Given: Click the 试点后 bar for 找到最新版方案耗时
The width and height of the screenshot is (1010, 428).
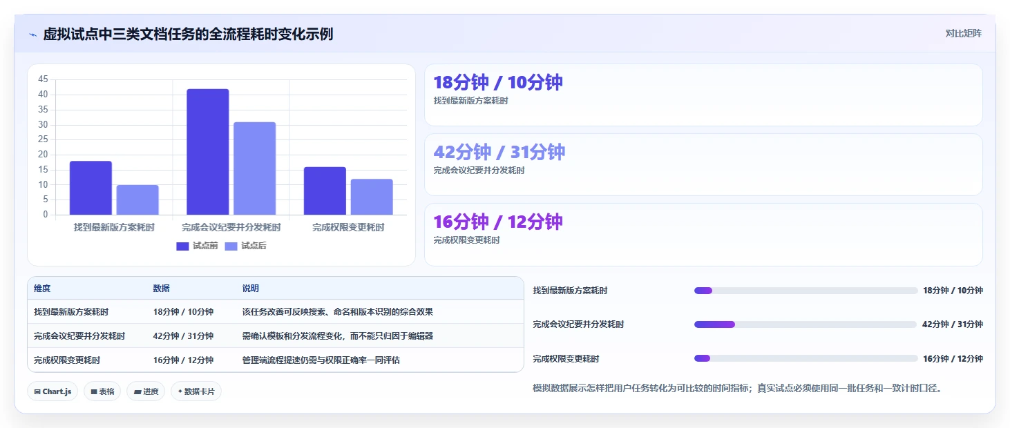Looking at the screenshot, I should click(137, 200).
